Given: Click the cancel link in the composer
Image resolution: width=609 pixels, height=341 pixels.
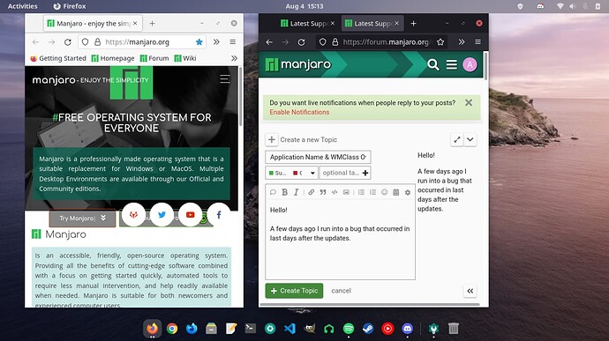Looking at the screenshot, I should pyautogui.click(x=341, y=291).
